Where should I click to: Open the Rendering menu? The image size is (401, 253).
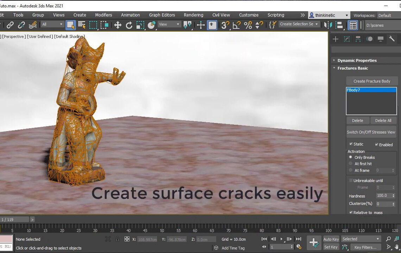click(x=193, y=15)
